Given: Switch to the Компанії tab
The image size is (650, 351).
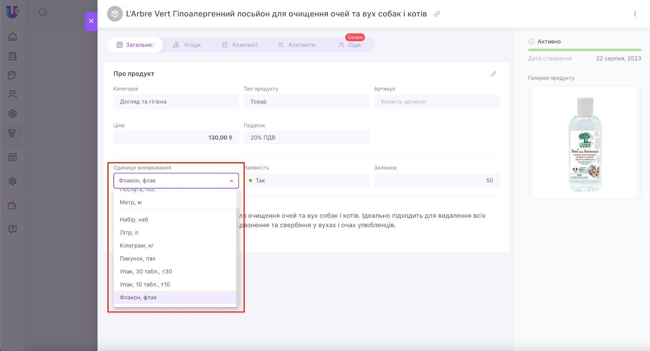Looking at the screenshot, I should coord(240,45).
